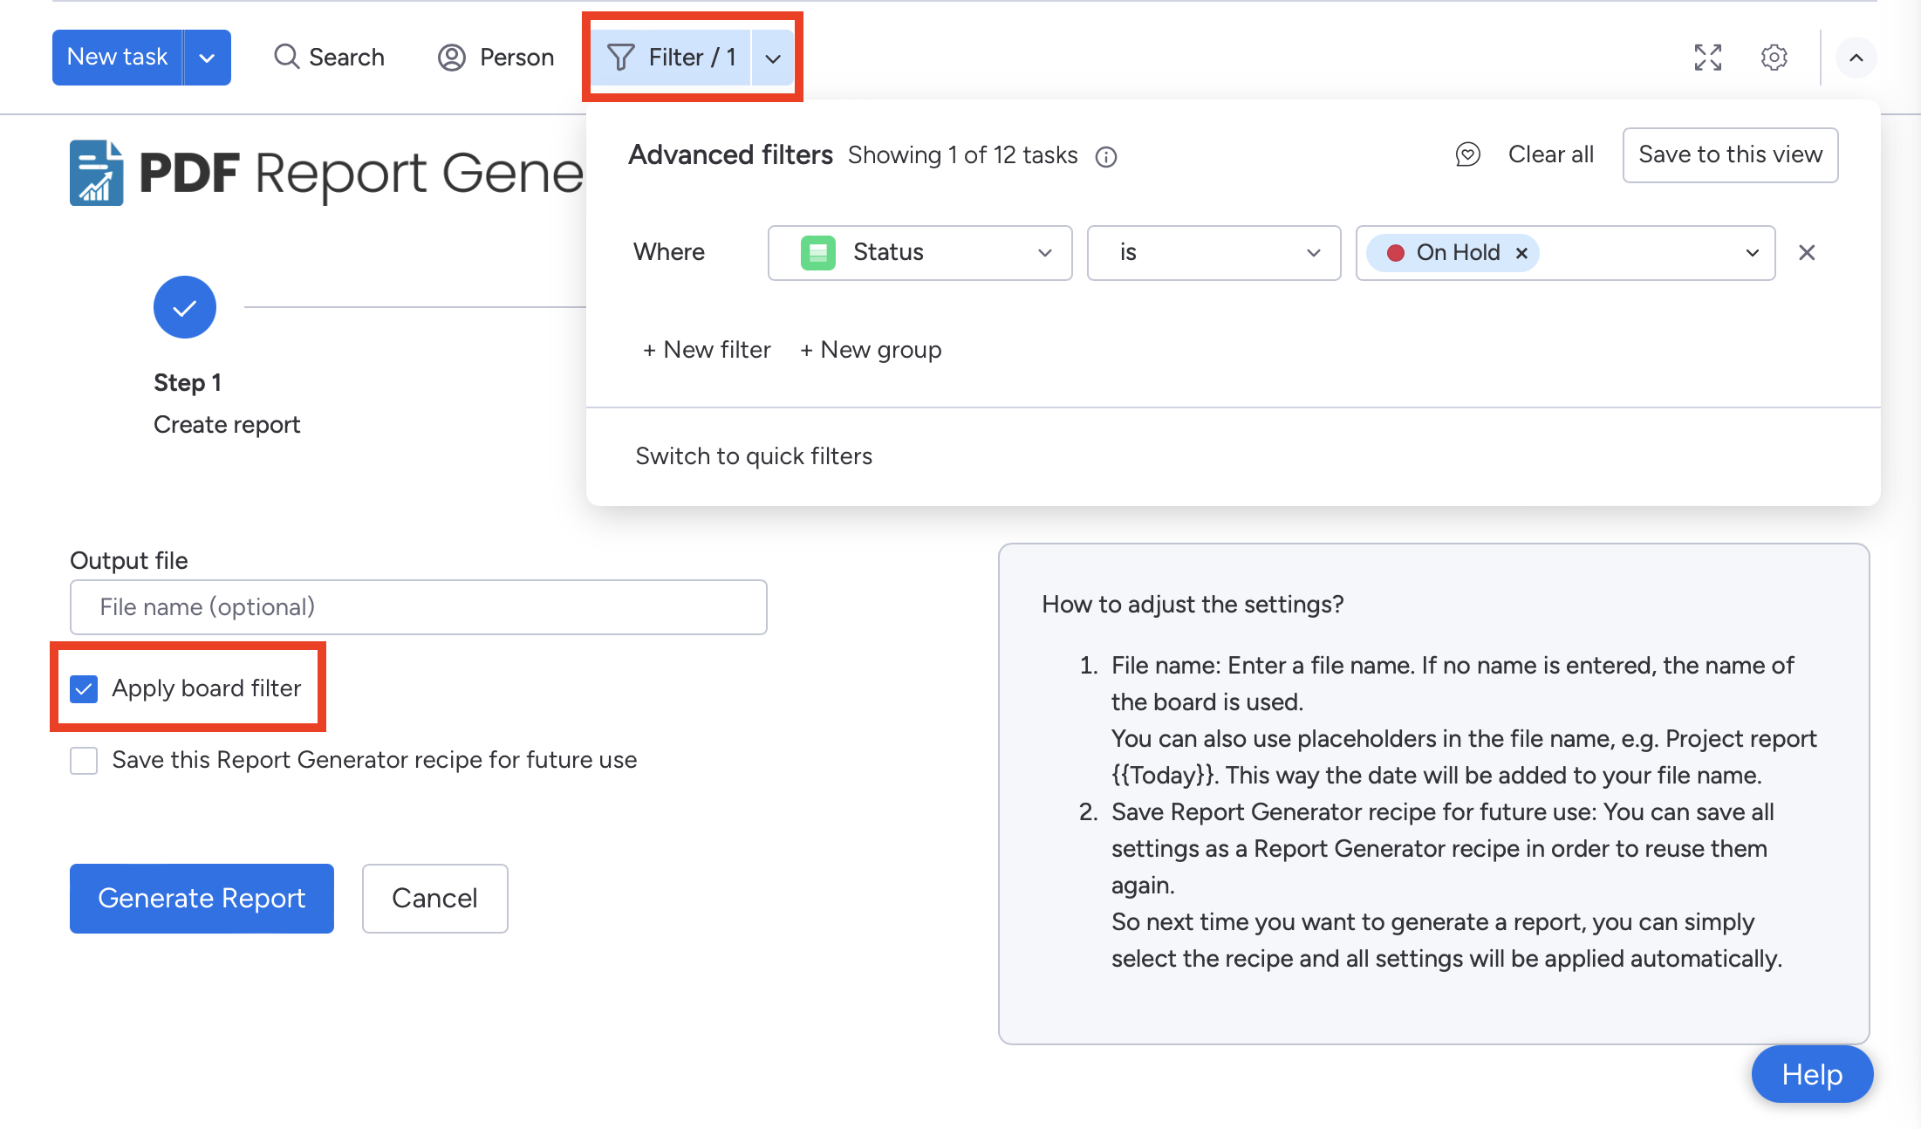
Task: Uncheck Apply board filter checkbox
Action: (84, 689)
